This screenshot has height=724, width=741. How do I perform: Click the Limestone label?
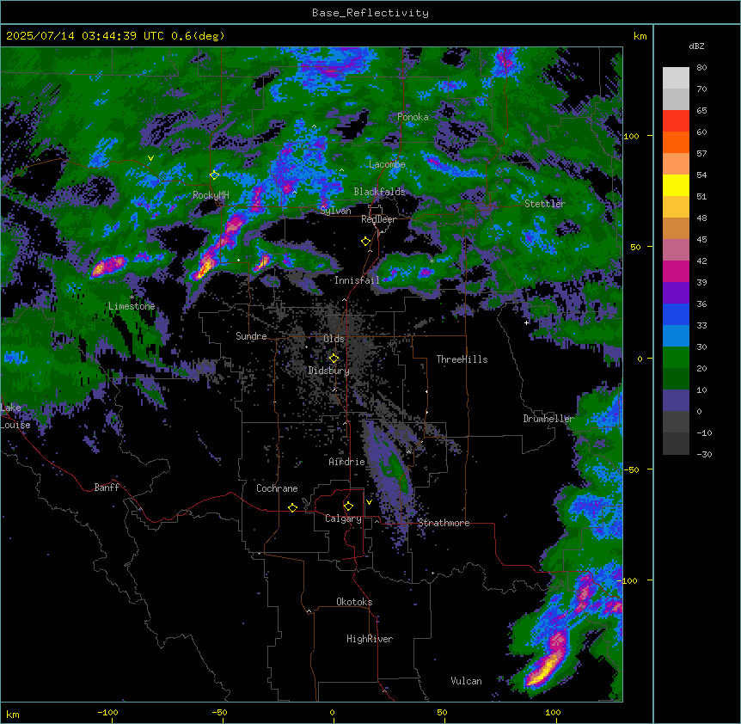[x=132, y=306]
